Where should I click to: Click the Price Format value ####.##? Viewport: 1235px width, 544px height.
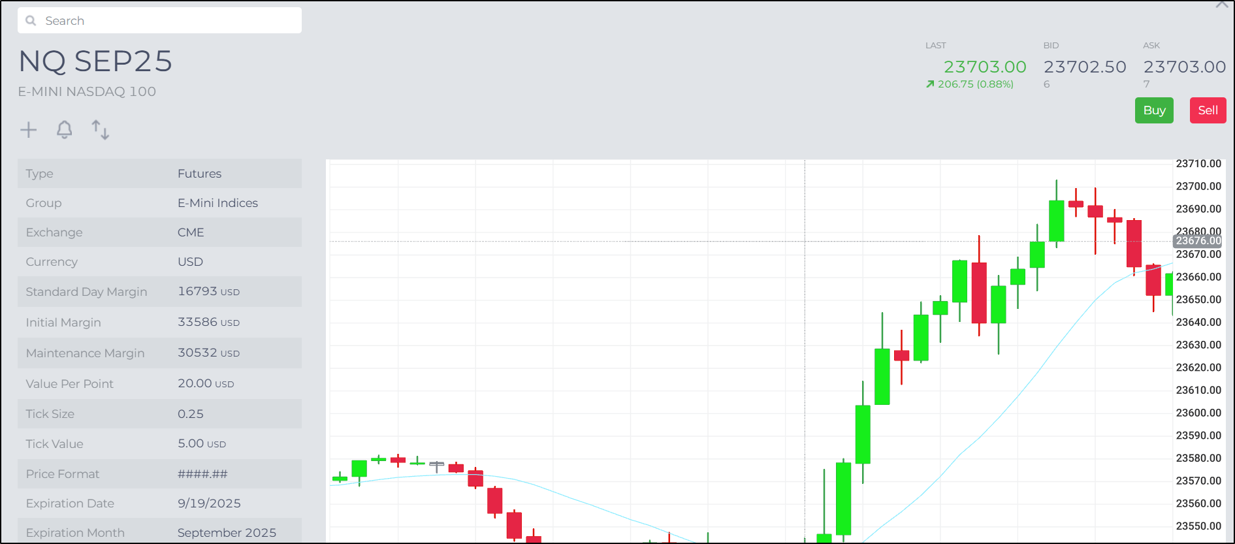tap(202, 474)
